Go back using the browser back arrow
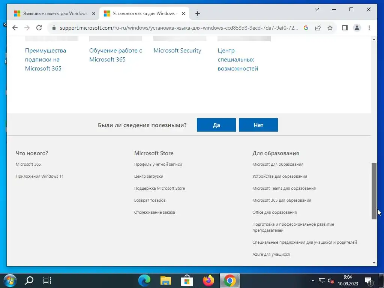Screen dimensions: 384x288 pyautogui.click(x=15, y=28)
